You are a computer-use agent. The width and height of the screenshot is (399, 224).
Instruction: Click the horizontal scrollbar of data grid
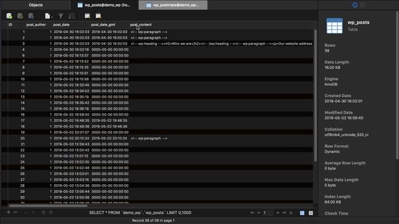[x=48, y=206]
